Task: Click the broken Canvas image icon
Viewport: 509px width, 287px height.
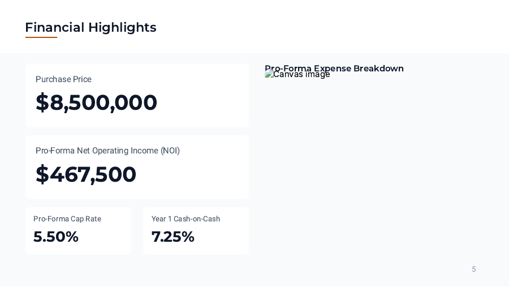Action: [269, 74]
